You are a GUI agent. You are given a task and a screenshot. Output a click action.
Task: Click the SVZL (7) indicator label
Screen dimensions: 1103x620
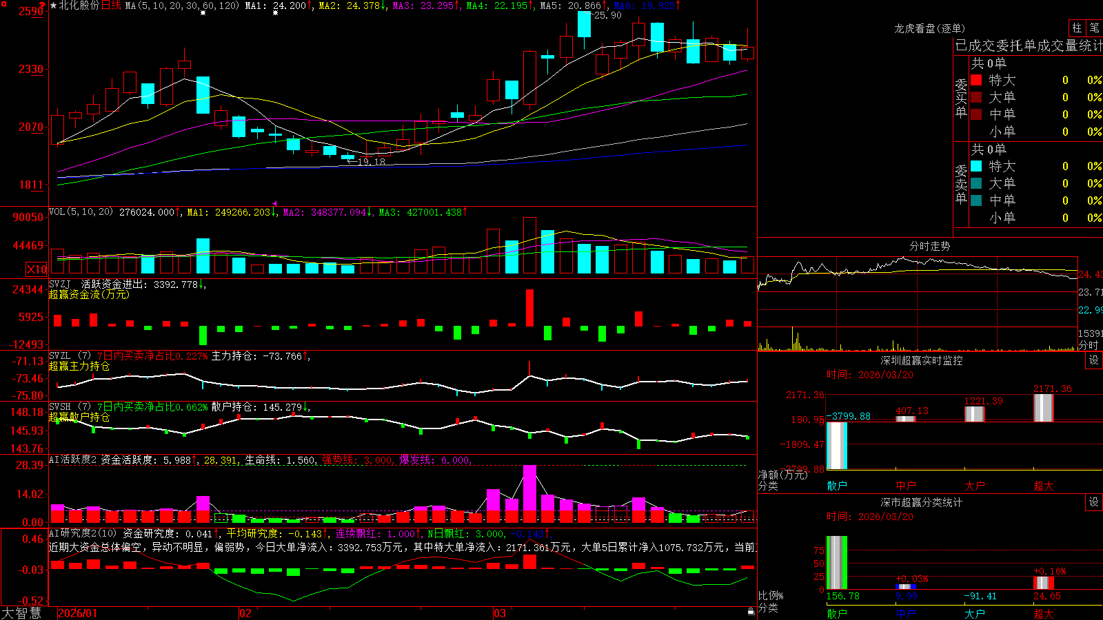click(70, 356)
